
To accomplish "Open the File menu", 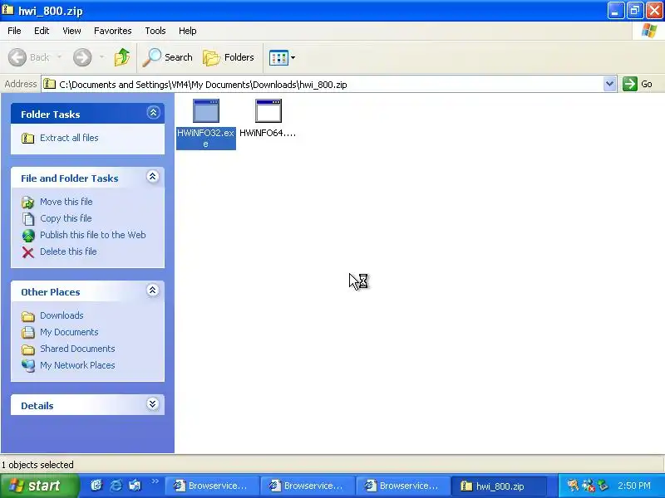I will [x=14, y=31].
